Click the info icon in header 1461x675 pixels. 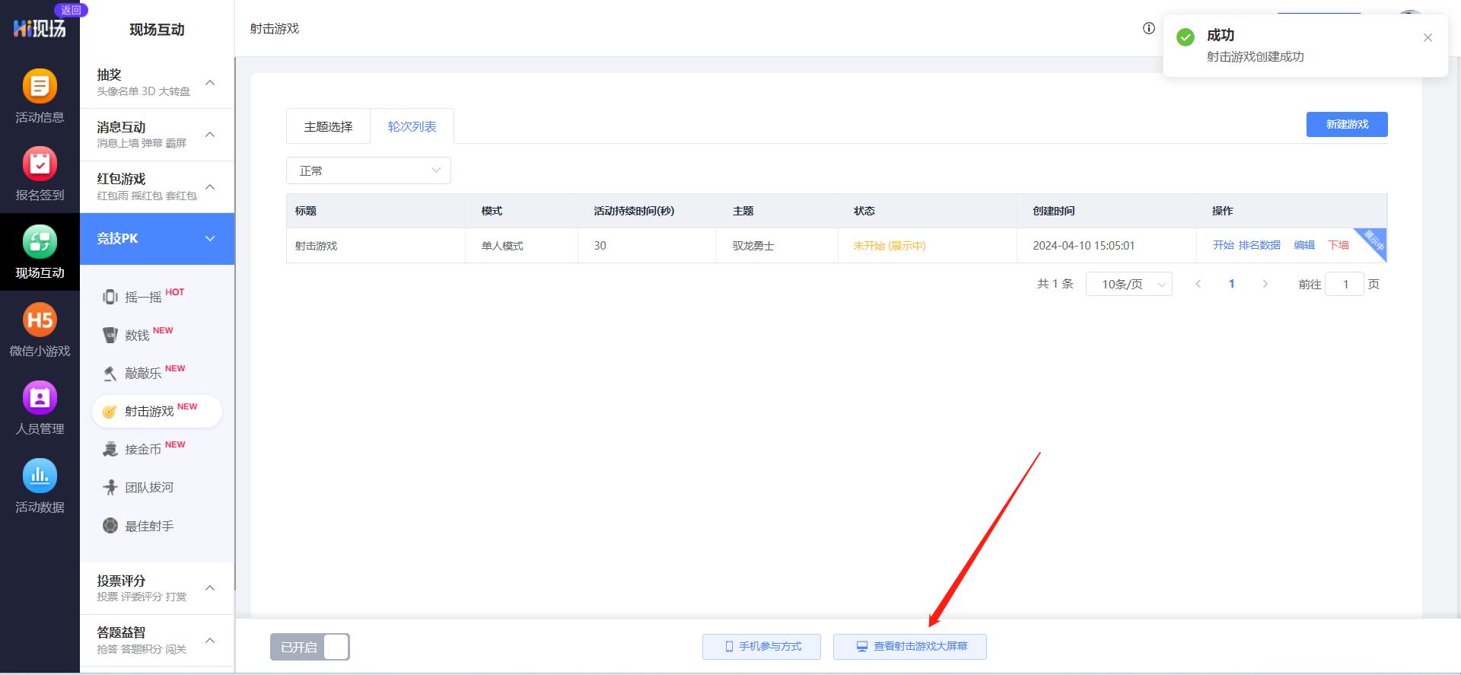point(1148,28)
